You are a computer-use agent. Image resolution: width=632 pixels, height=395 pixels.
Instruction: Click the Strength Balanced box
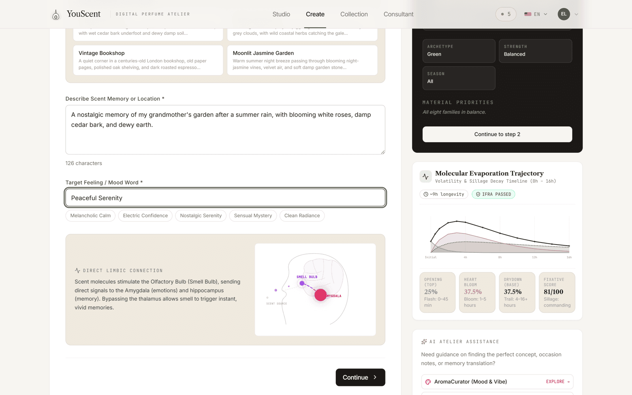point(535,51)
